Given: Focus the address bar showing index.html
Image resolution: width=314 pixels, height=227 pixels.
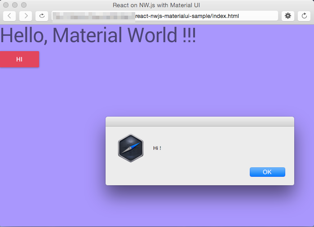Looking at the screenshot, I should (165, 16).
